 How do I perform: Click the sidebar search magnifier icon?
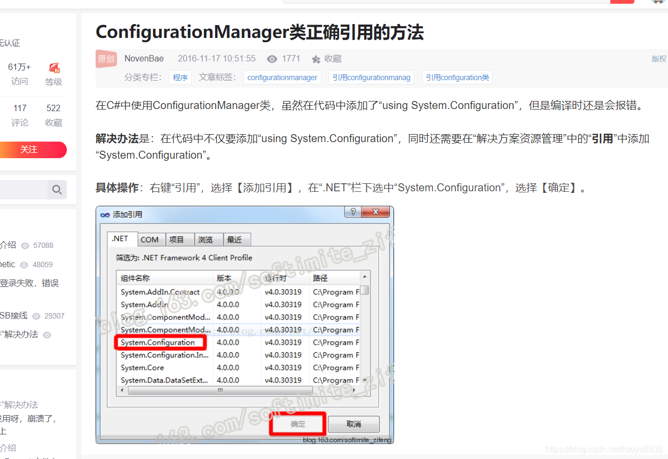(x=57, y=190)
